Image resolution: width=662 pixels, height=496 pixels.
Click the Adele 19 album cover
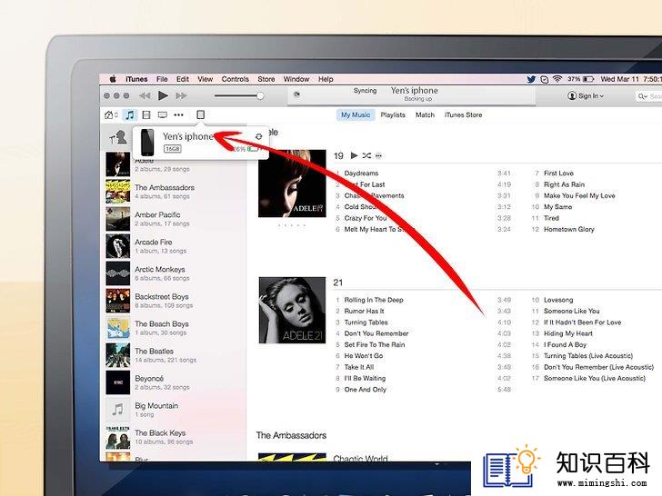(292, 184)
